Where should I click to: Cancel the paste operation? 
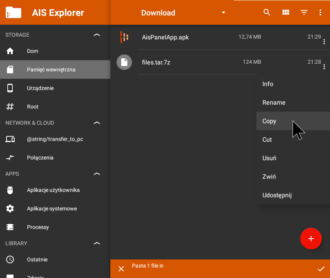[121, 268]
